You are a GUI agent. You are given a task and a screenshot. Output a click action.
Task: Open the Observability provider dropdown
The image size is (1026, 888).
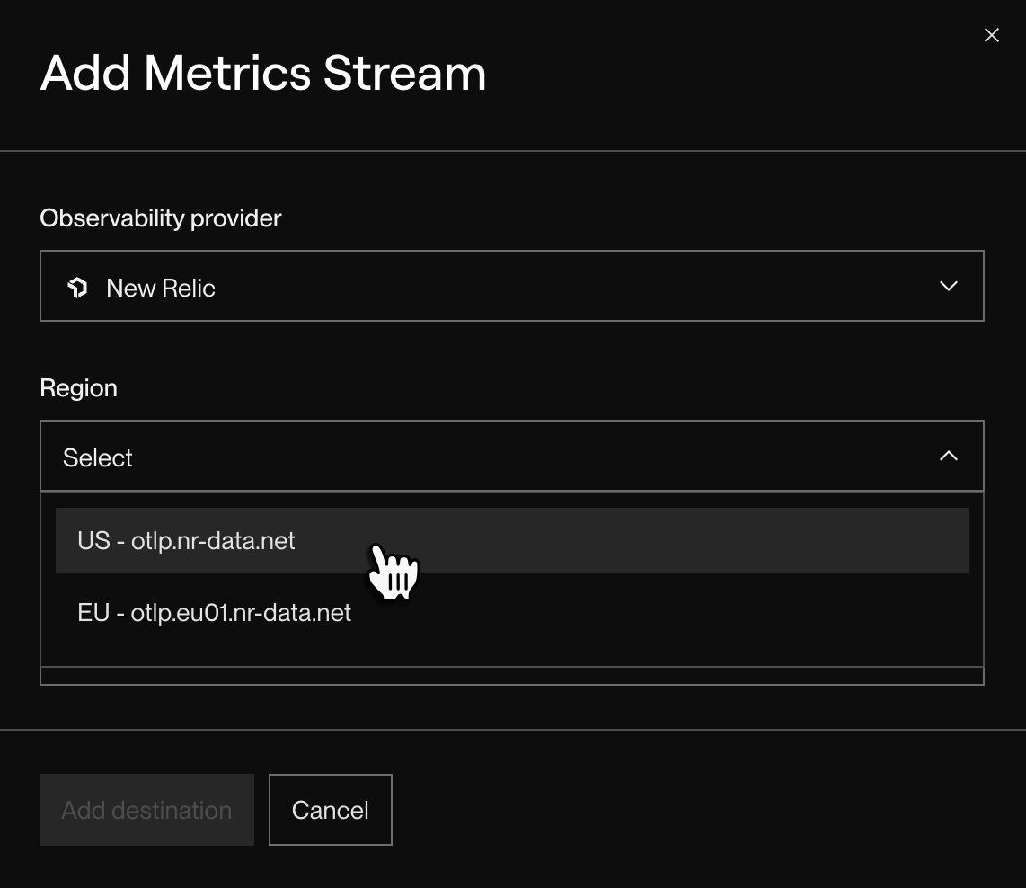pyautogui.click(x=512, y=286)
